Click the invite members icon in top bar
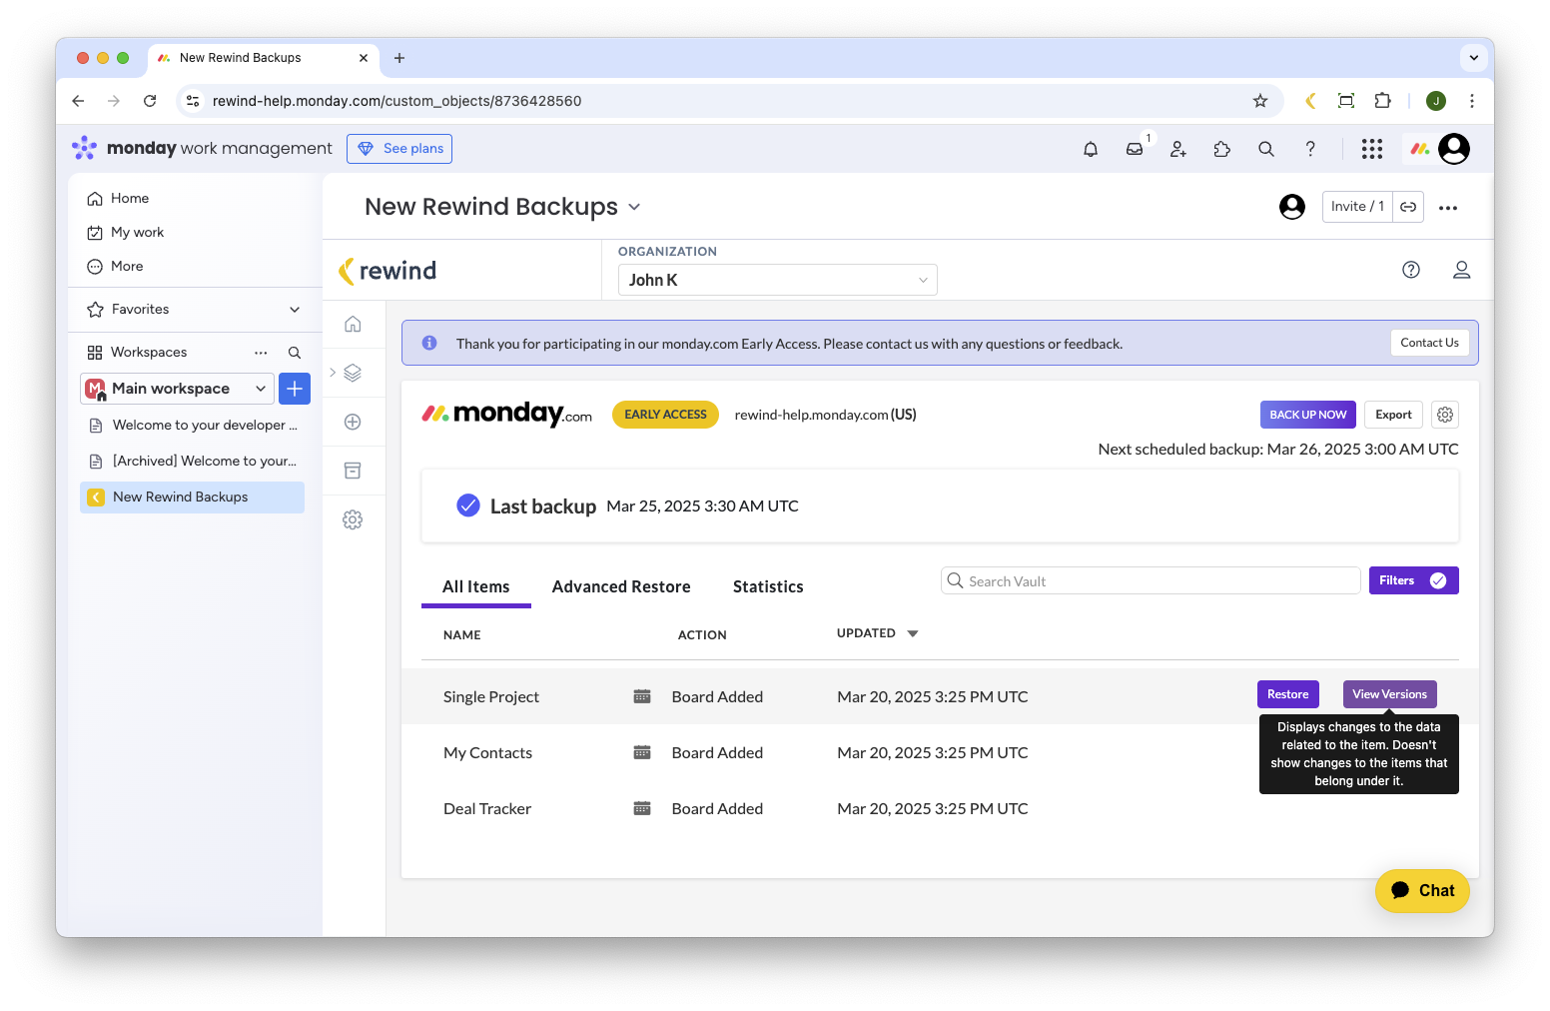 pos(1178,149)
